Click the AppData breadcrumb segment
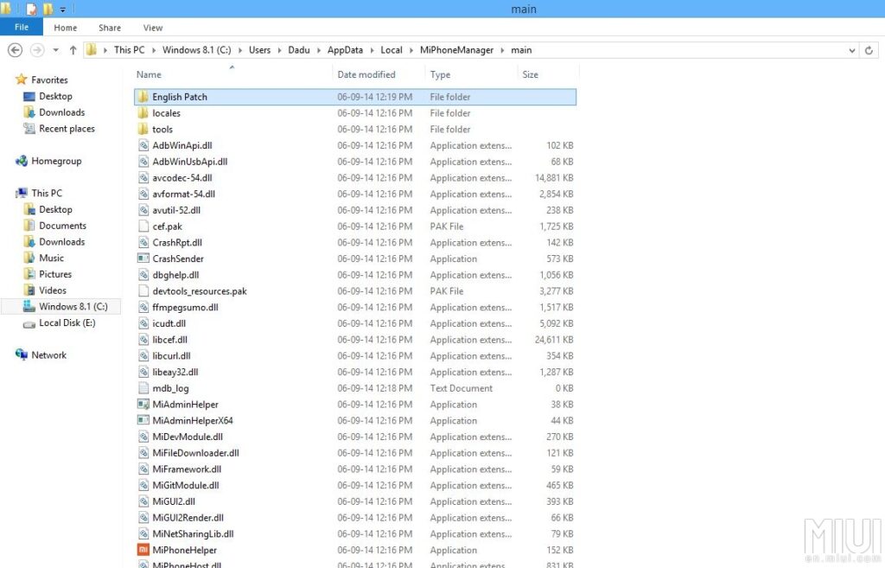This screenshot has width=885, height=568. 345,50
